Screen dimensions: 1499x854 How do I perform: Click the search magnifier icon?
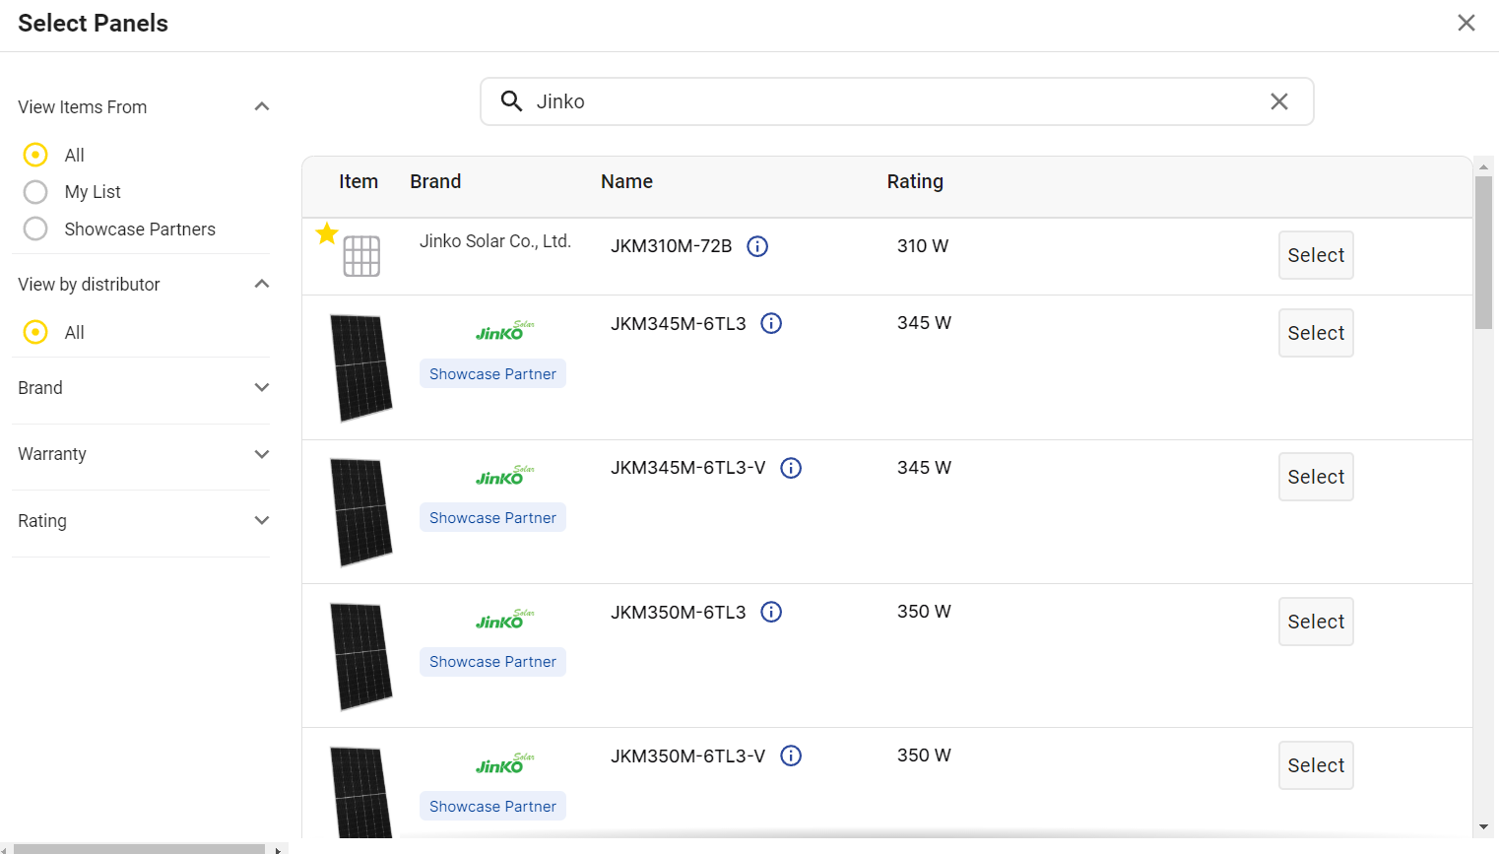(x=511, y=101)
